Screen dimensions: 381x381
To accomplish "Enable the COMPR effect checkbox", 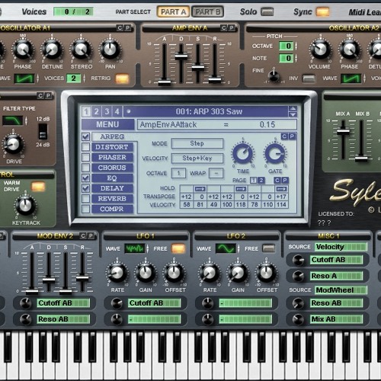I will pyautogui.click(x=85, y=209).
